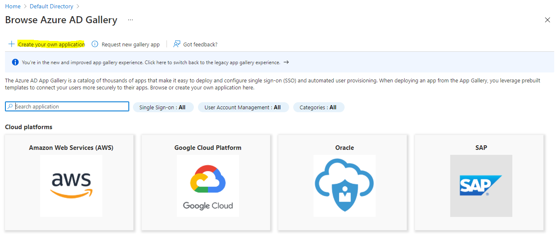This screenshot has height=243, width=555.
Task: Click the AWS logo thumbnail
Action: point(71,186)
